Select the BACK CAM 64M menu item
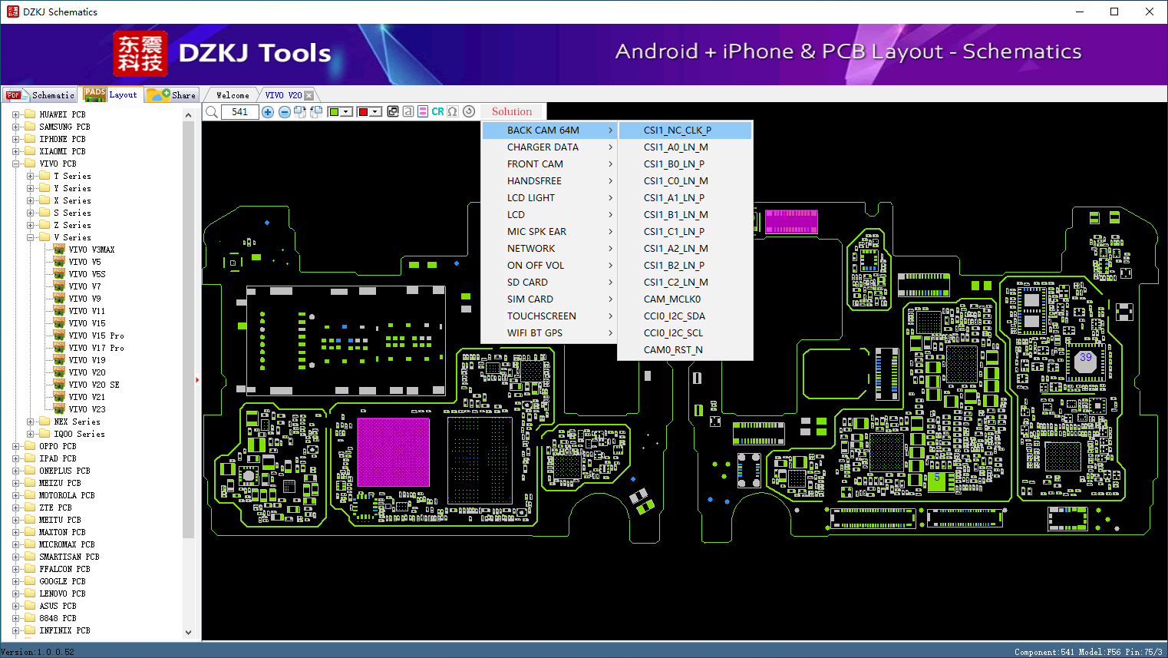 tap(549, 131)
